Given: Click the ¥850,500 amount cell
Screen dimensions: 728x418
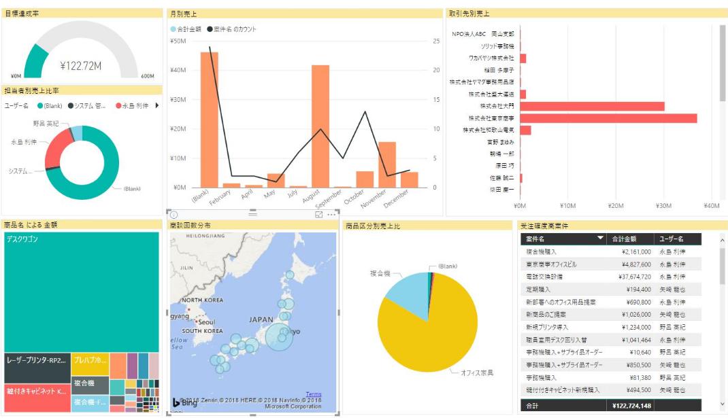Looking at the screenshot, I should [x=638, y=365].
